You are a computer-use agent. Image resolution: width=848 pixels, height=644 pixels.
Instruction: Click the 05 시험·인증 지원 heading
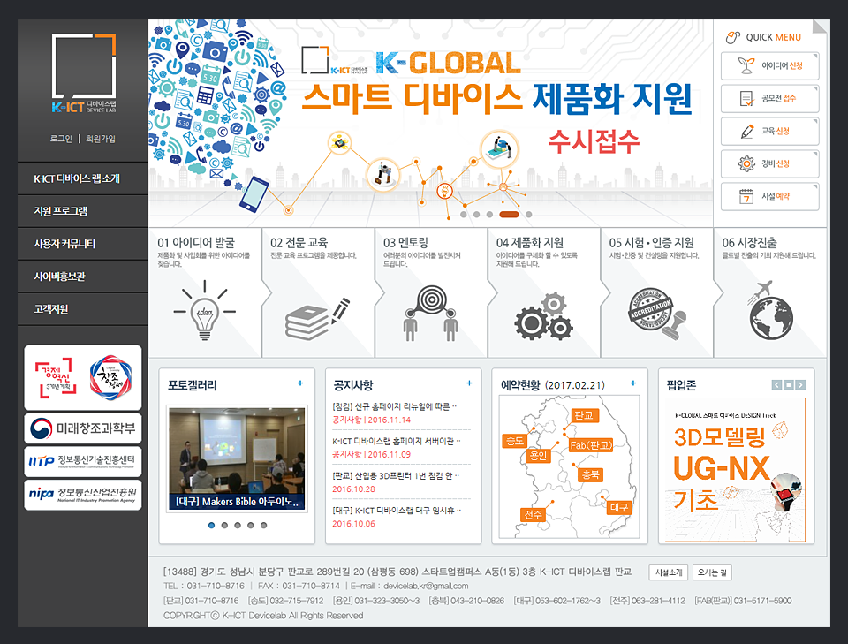[652, 242]
